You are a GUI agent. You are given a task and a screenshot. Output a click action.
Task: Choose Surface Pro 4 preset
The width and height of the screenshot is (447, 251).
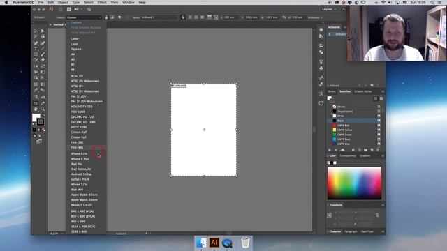click(x=80, y=180)
